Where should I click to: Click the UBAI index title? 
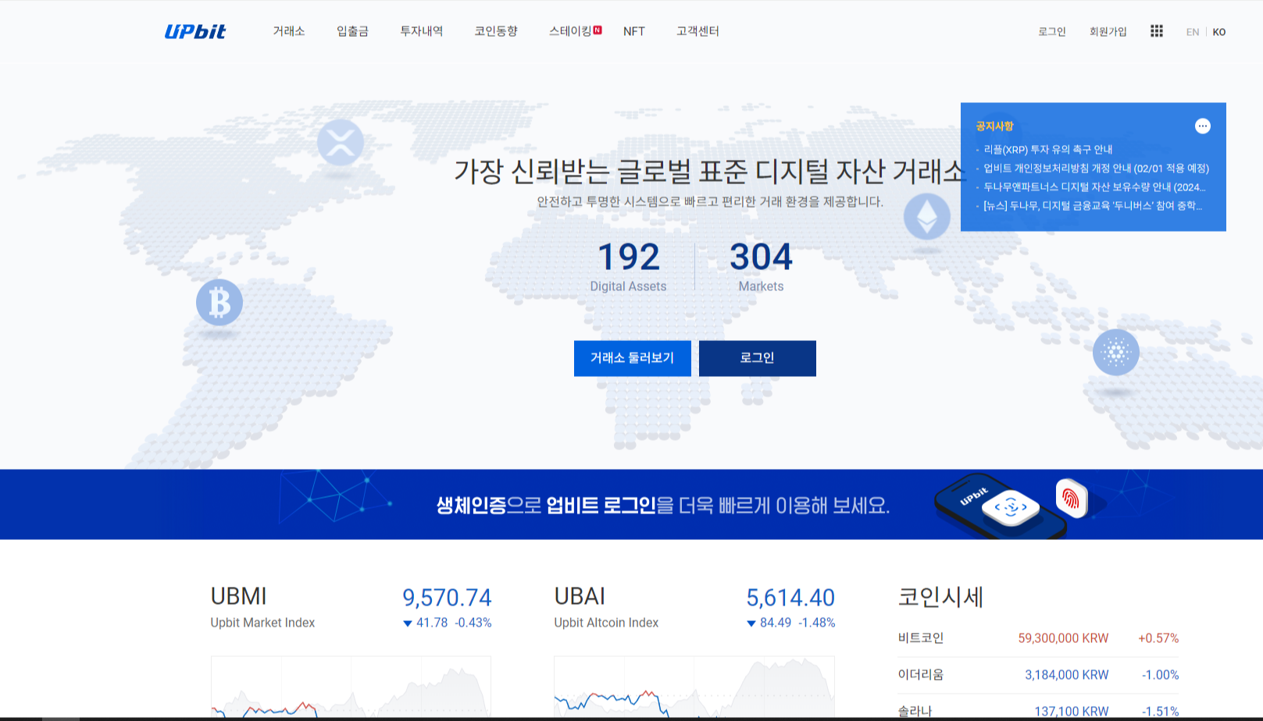[x=580, y=596]
